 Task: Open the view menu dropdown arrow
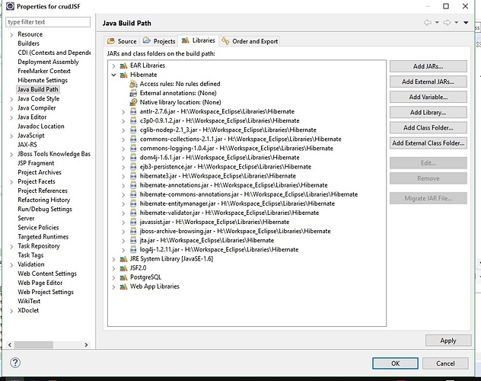[x=465, y=23]
